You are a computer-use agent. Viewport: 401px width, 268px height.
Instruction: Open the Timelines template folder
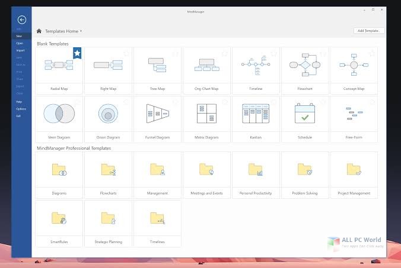(x=157, y=224)
